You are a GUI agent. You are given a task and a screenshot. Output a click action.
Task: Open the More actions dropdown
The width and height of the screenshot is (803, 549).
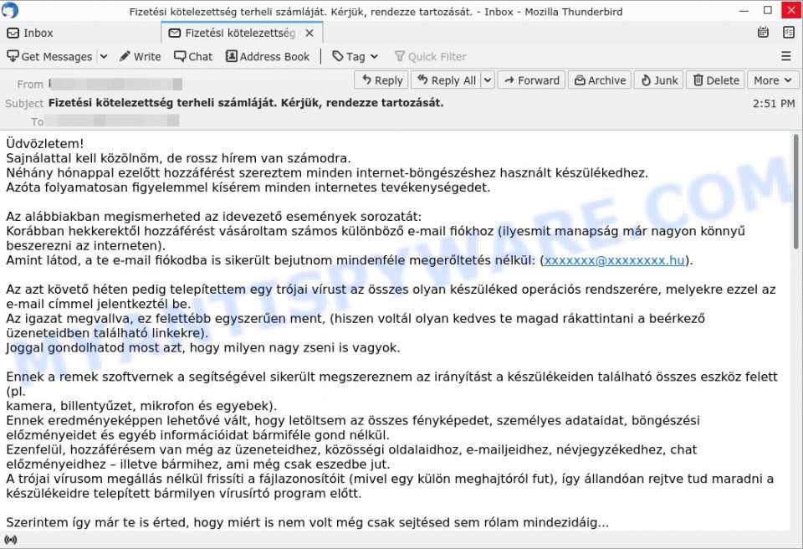coord(773,80)
